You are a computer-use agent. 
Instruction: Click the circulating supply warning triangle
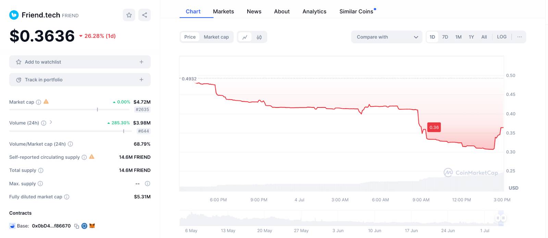92,157
